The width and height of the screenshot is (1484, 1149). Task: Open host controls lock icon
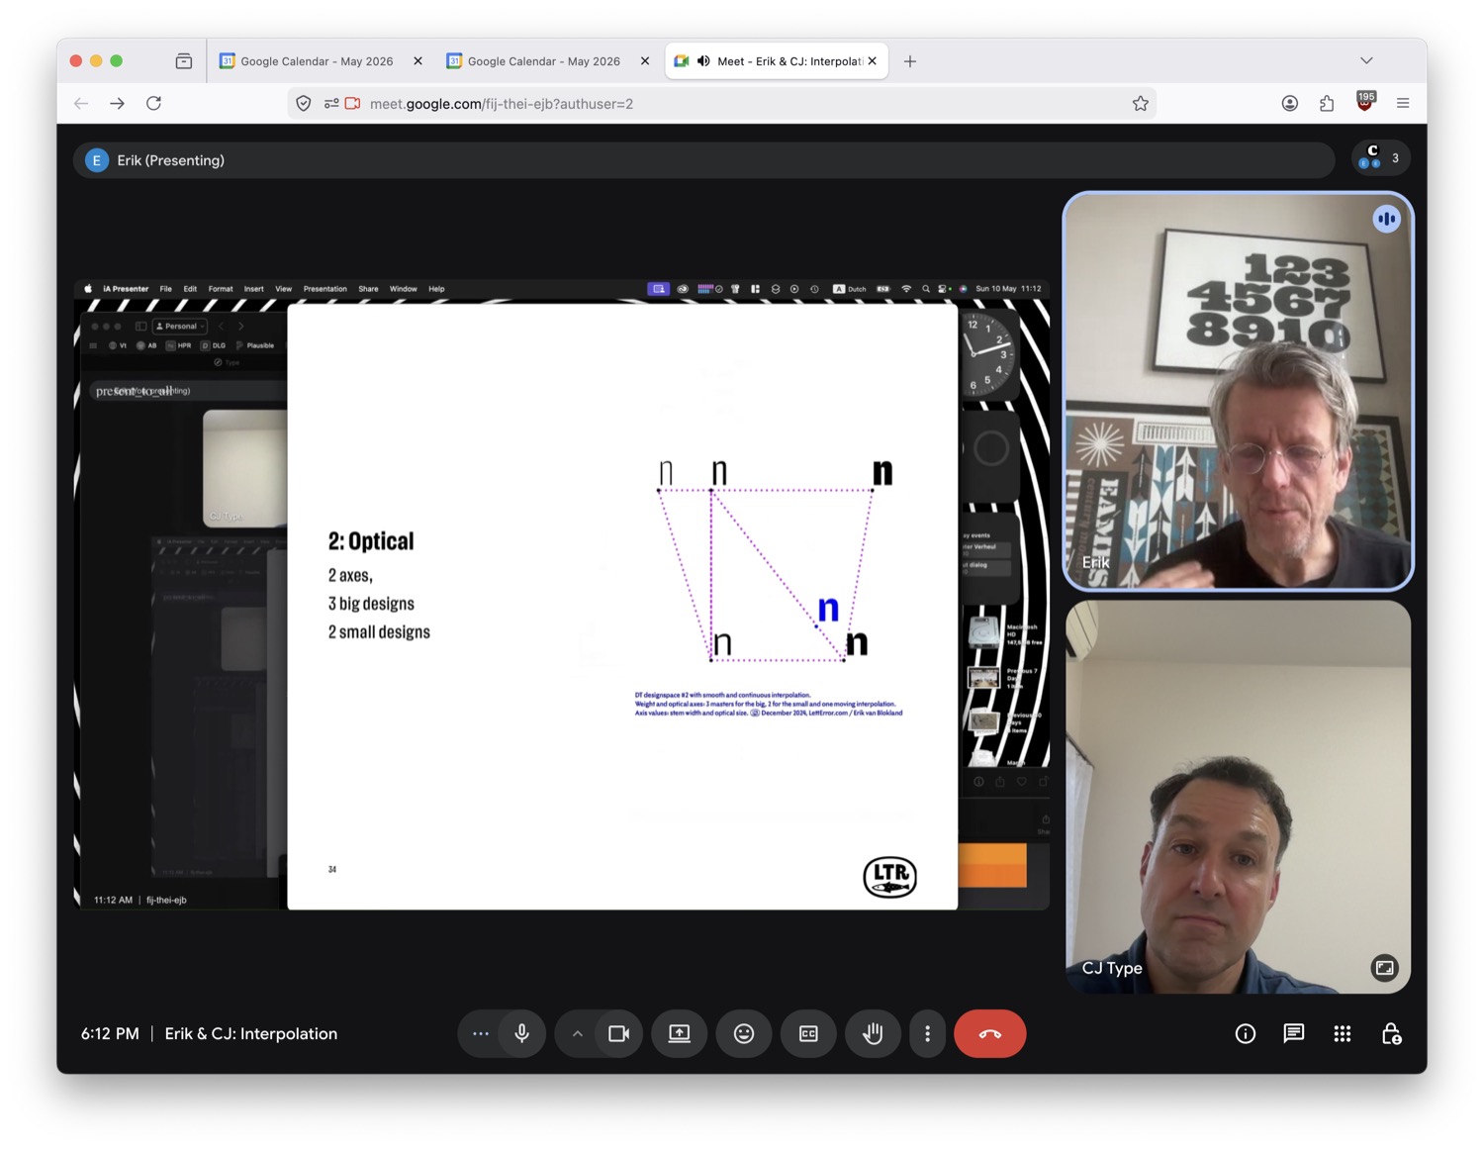pos(1391,1033)
